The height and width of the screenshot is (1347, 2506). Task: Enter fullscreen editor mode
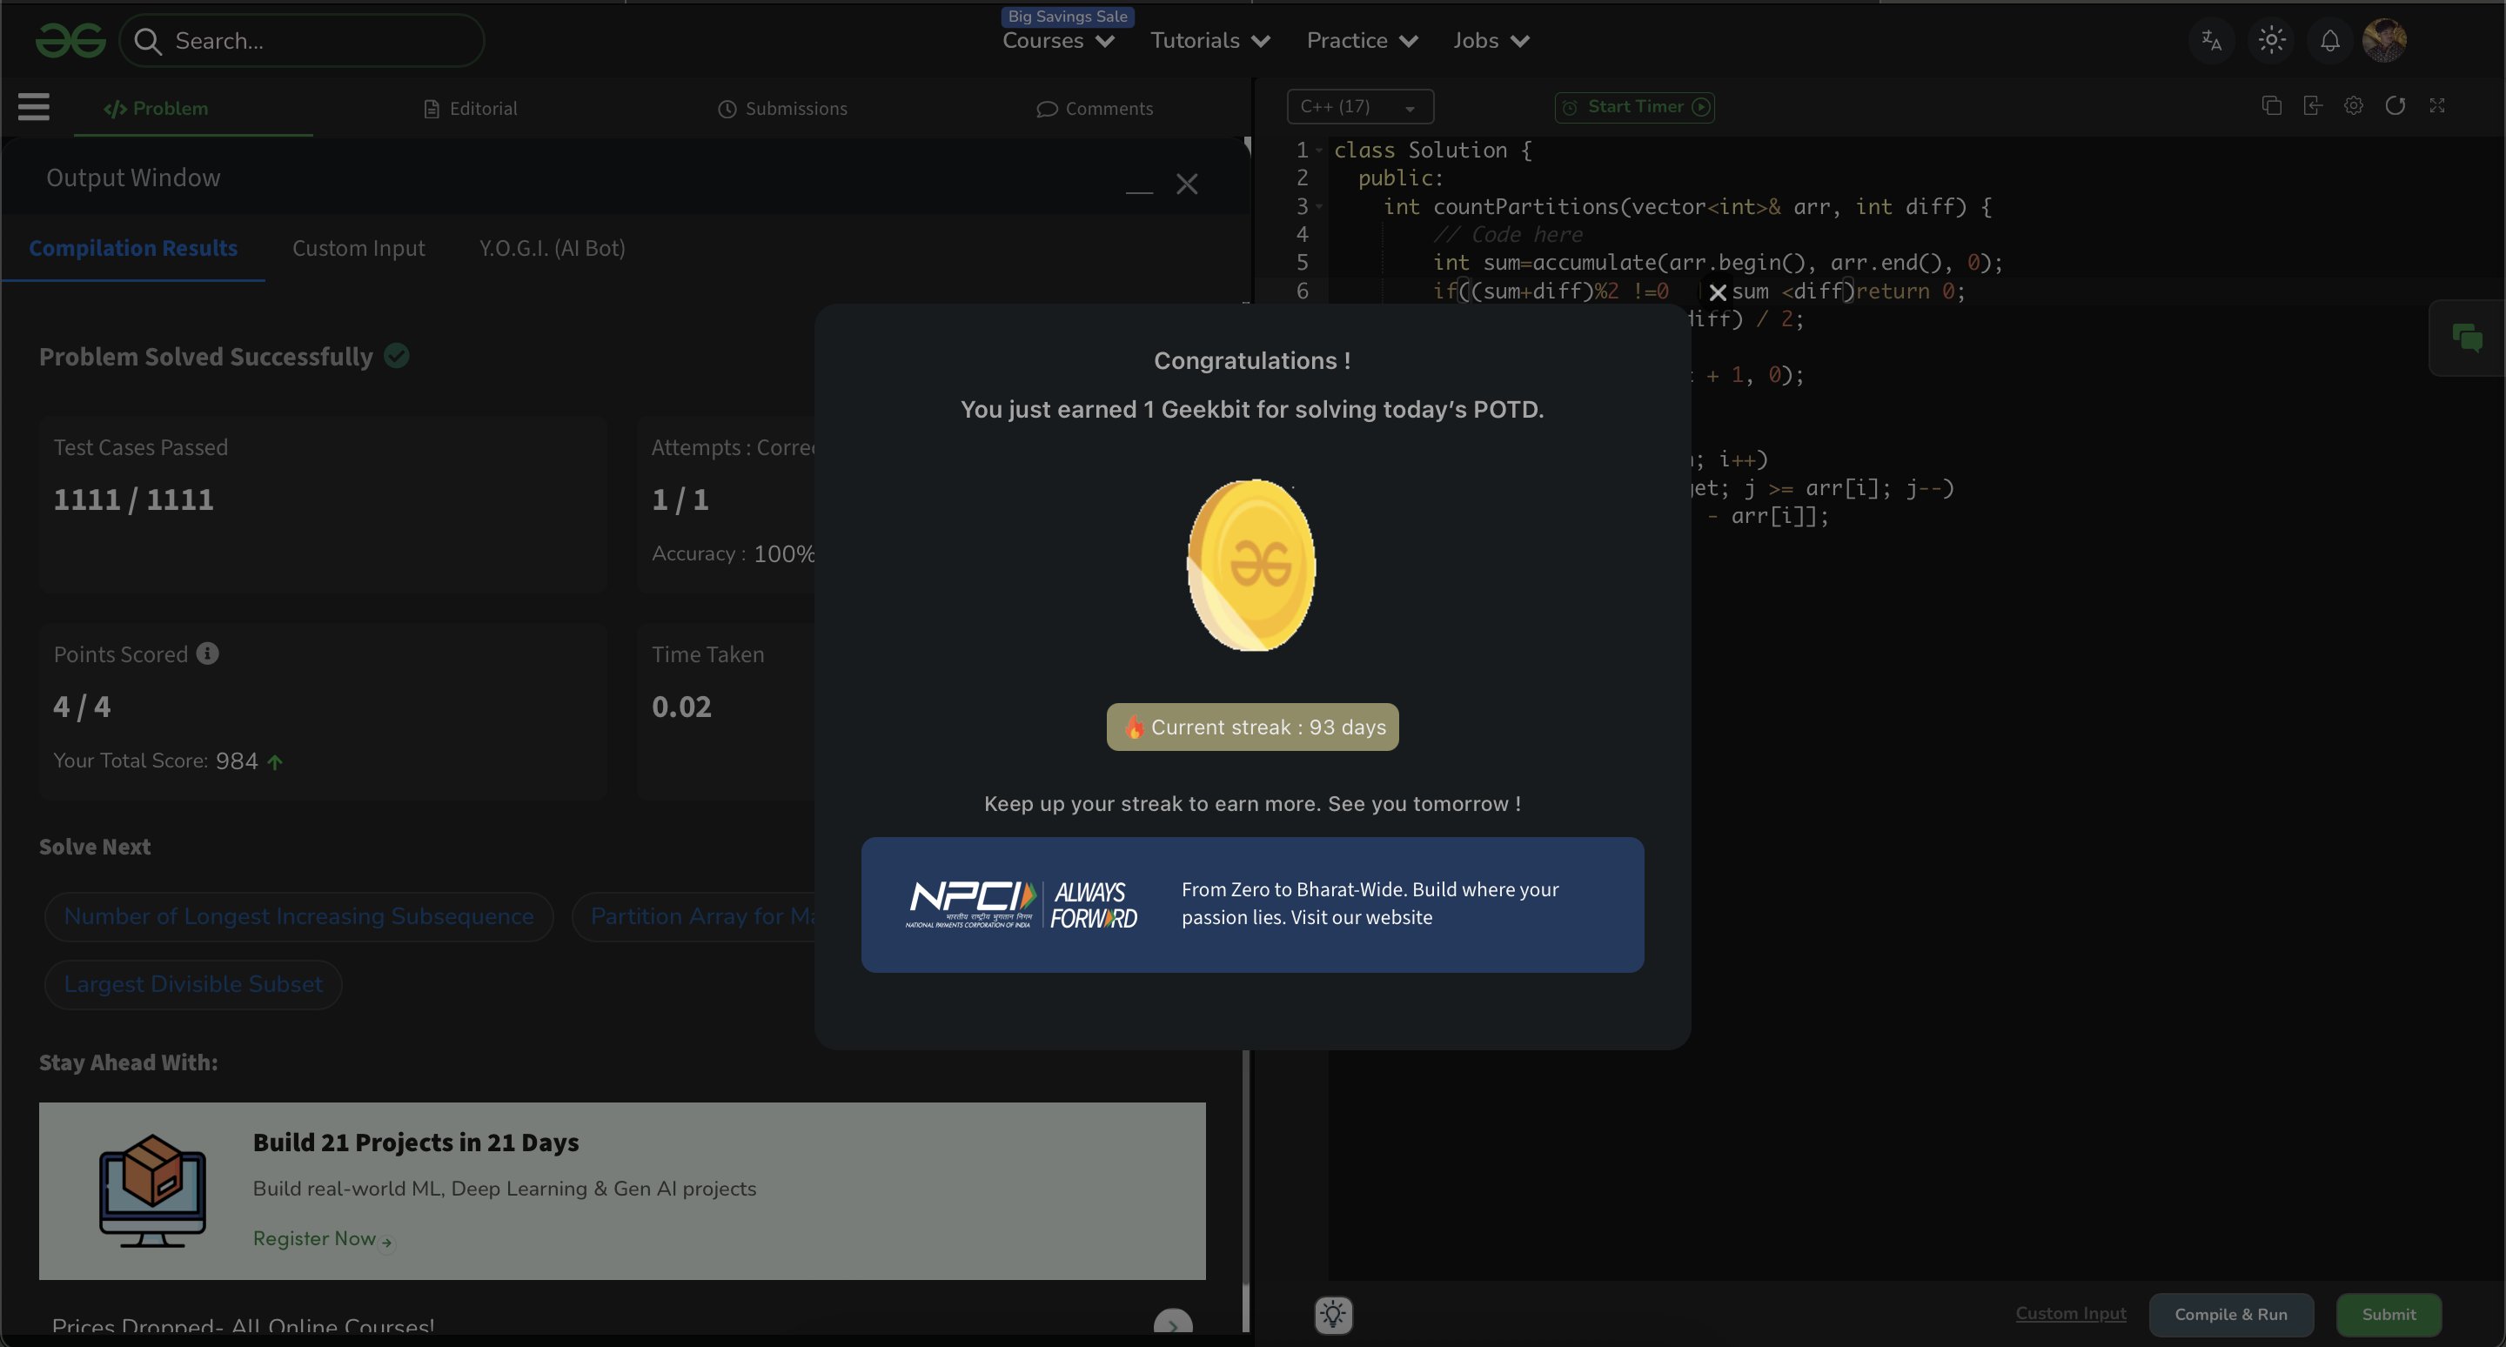(x=2437, y=106)
